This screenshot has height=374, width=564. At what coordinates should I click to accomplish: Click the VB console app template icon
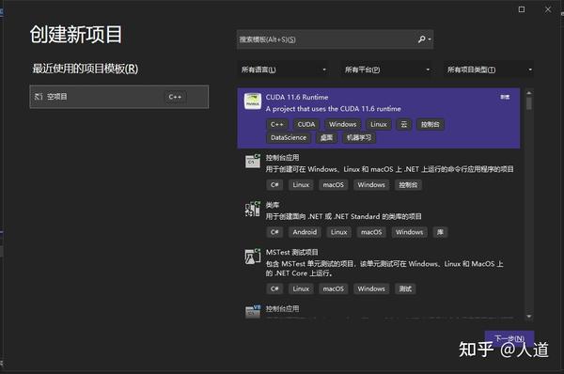pyautogui.click(x=253, y=311)
